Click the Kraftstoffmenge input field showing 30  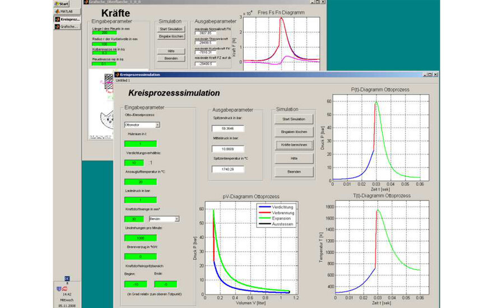134,219
